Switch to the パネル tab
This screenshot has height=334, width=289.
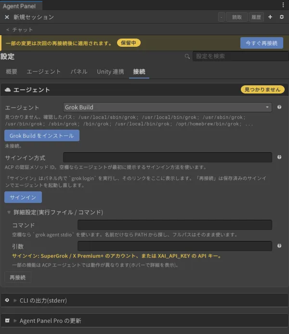(x=79, y=71)
